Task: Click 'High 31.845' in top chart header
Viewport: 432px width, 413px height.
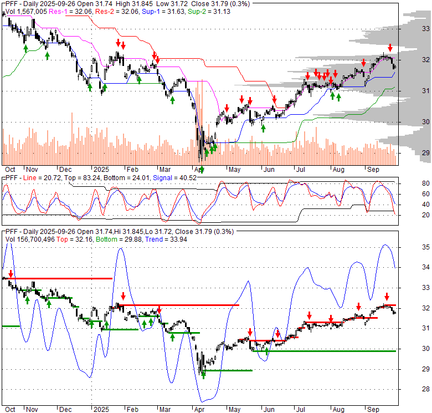Action: [x=135, y=4]
